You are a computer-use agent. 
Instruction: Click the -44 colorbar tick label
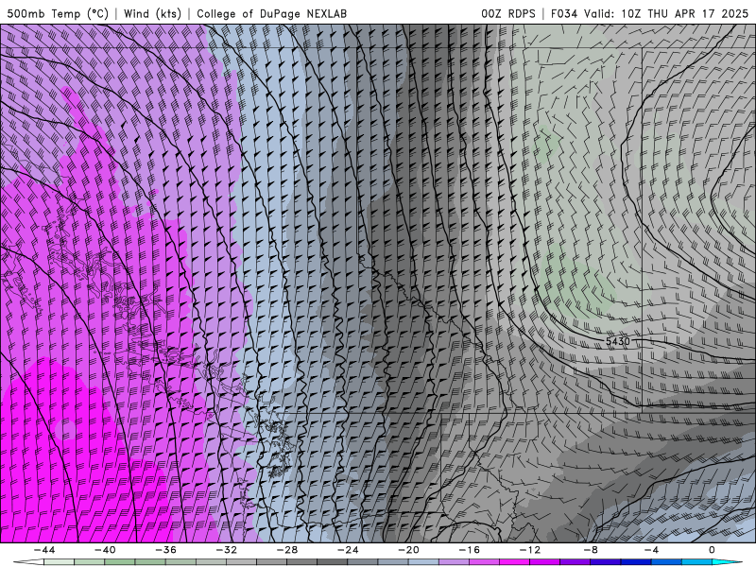[x=44, y=550]
